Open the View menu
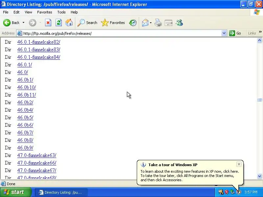 point(28,12)
